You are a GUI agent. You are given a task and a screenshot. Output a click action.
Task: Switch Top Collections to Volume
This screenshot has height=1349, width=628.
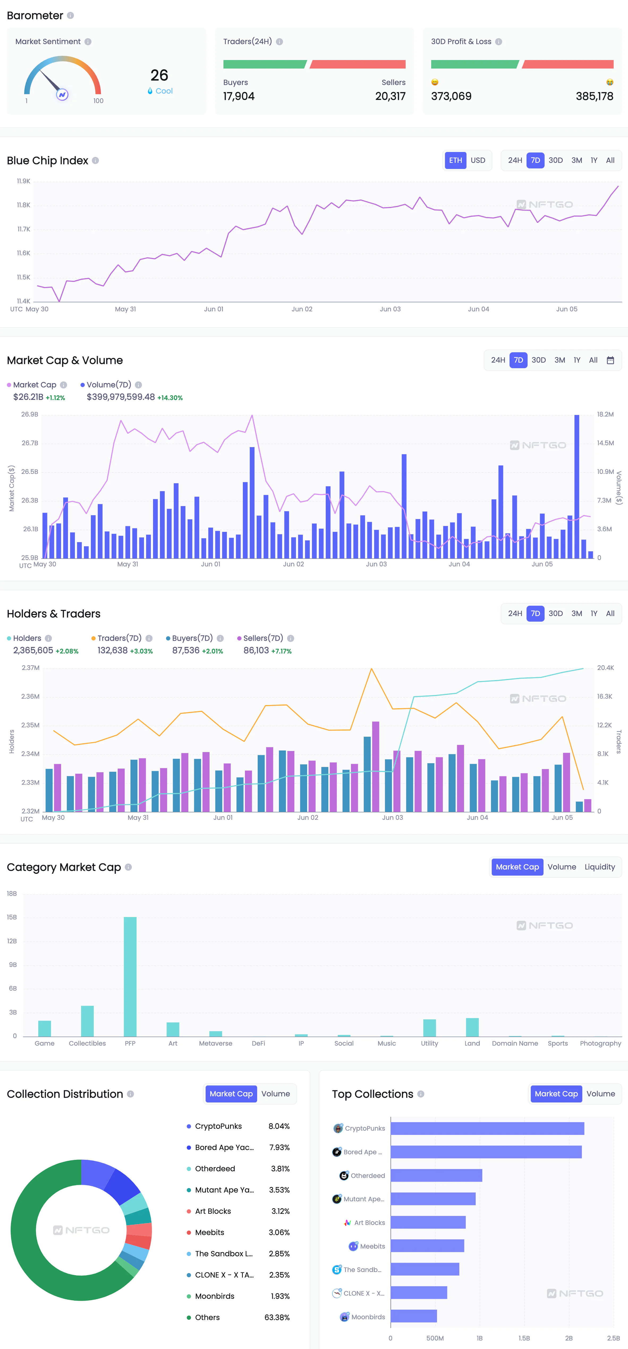[600, 1093]
